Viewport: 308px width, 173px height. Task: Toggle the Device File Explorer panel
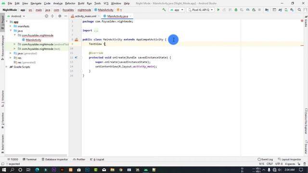point(306,121)
